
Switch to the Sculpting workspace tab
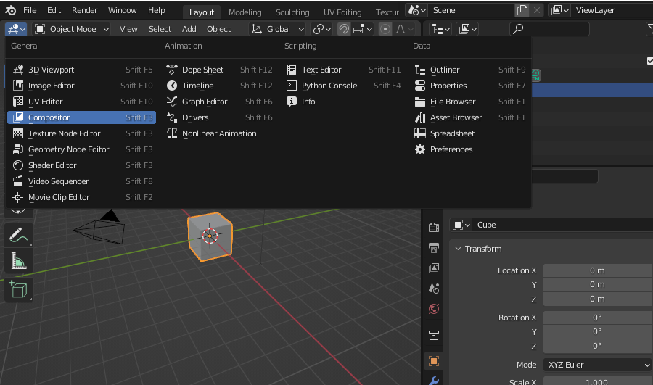[x=292, y=12]
